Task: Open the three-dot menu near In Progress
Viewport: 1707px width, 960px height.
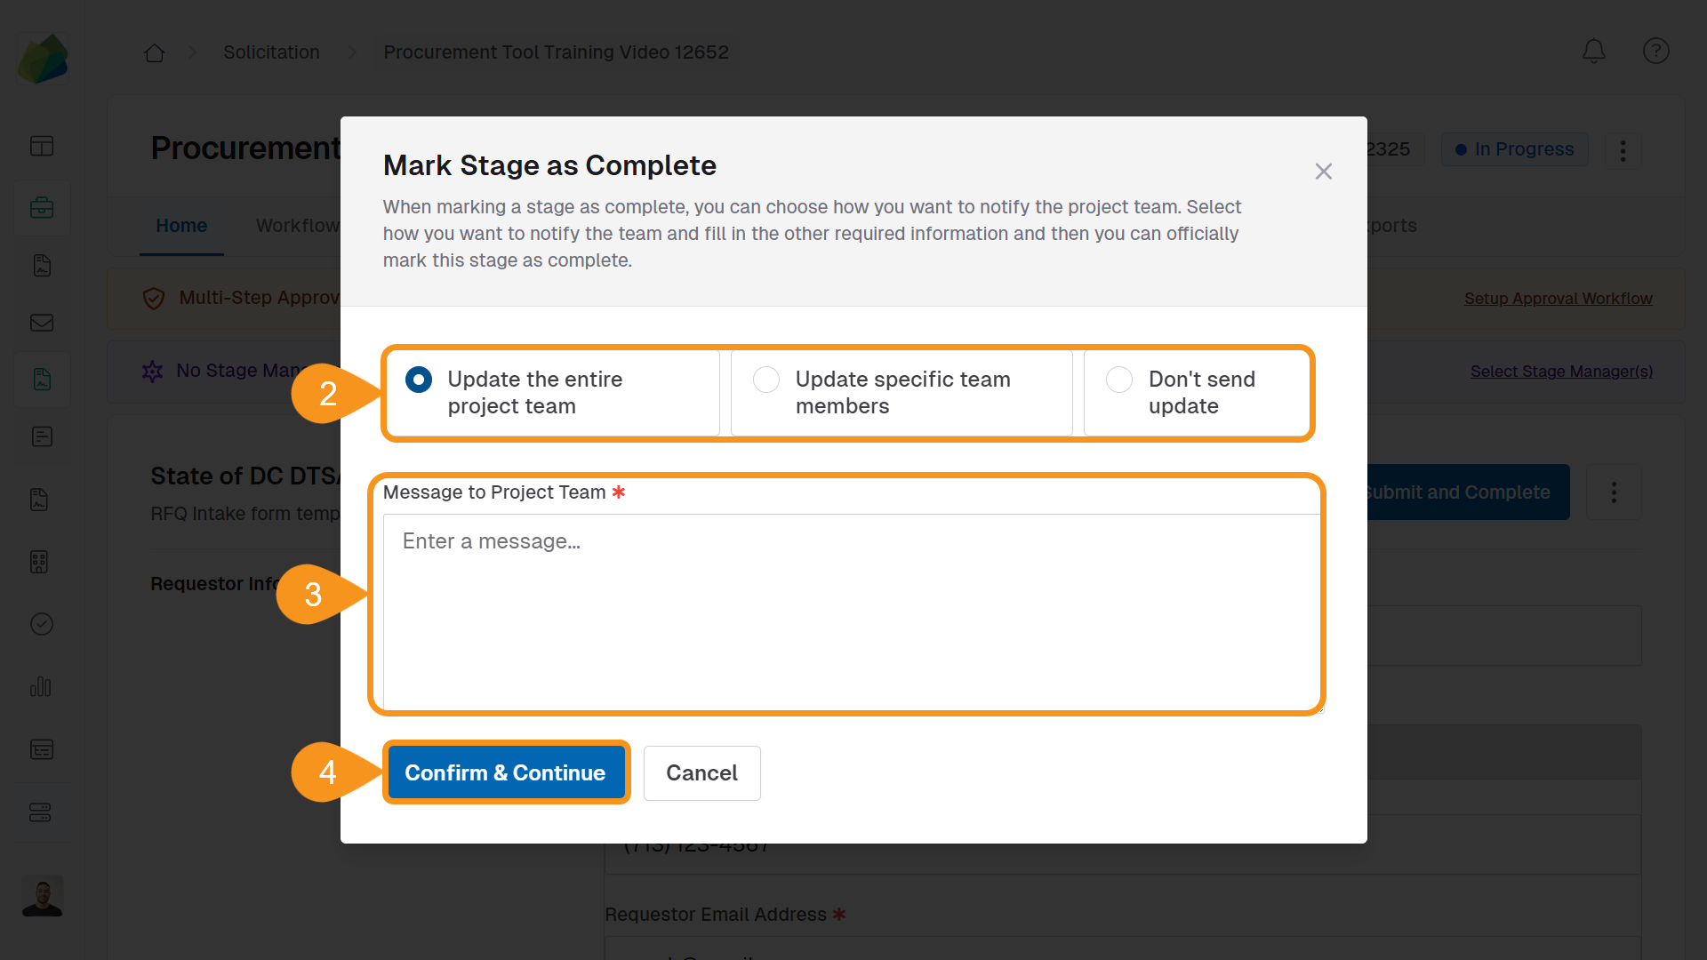Action: (x=1622, y=149)
